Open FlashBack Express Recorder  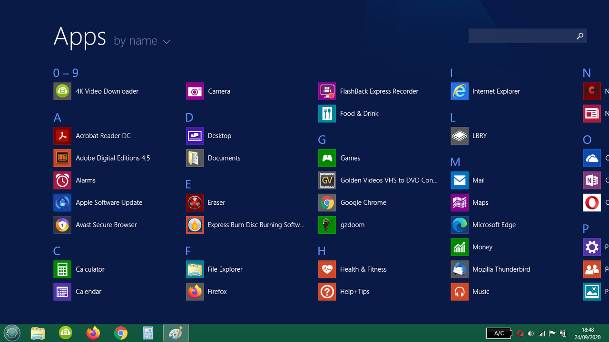(368, 91)
